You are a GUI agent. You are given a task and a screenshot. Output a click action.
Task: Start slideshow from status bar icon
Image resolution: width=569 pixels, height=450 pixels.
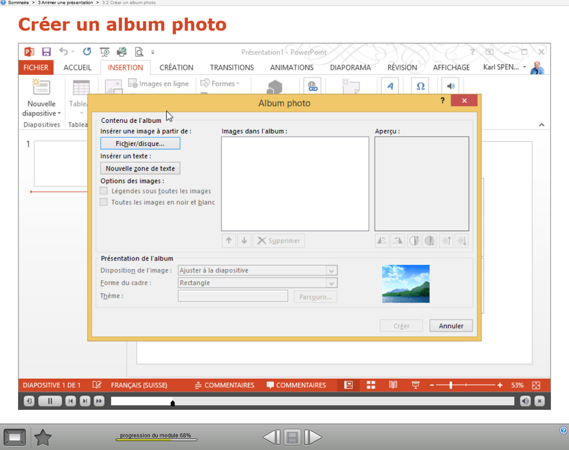tap(415, 385)
